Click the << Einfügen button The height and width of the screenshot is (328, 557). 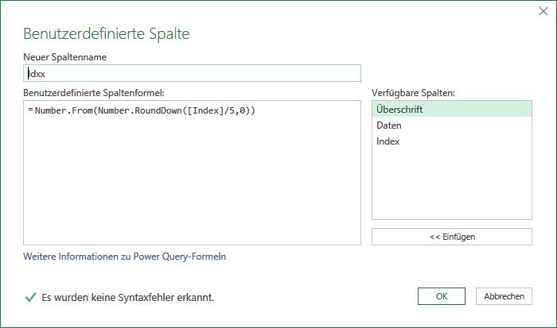click(x=452, y=237)
